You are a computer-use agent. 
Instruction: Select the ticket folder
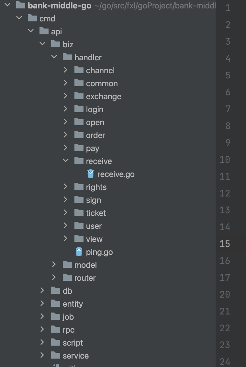(96, 213)
